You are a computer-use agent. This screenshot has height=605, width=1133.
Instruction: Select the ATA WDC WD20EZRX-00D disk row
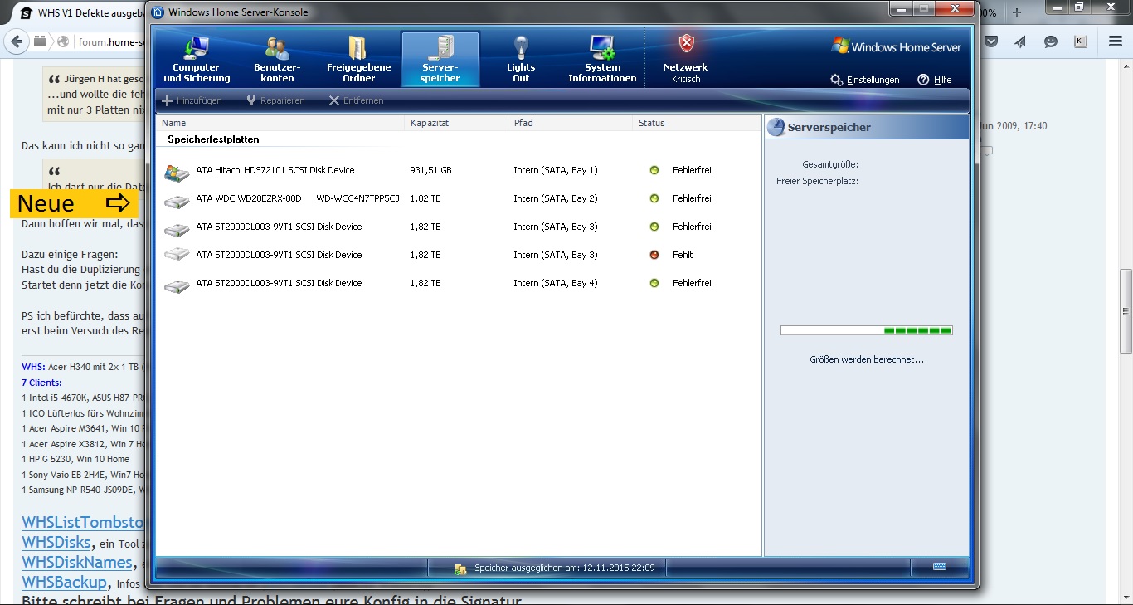coord(459,198)
